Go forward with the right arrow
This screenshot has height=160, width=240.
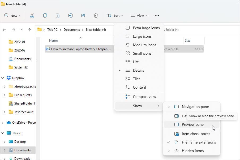click(x=14, y=30)
